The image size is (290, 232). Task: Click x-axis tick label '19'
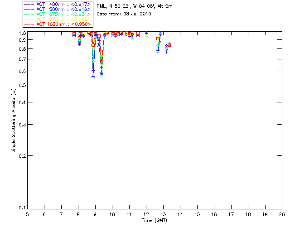click(265, 214)
